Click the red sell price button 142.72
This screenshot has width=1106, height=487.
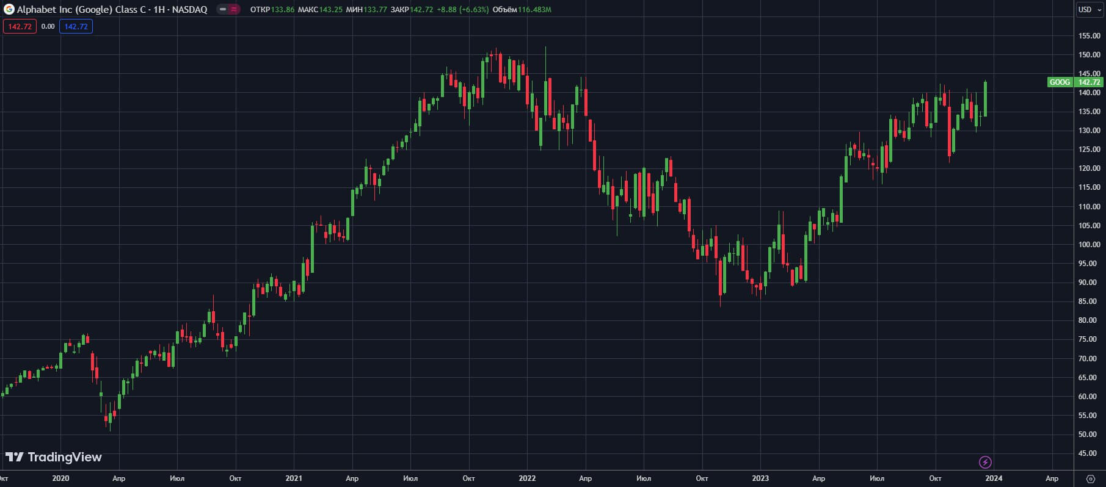tap(20, 26)
